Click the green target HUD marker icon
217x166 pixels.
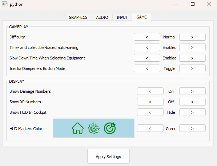tap(110, 128)
